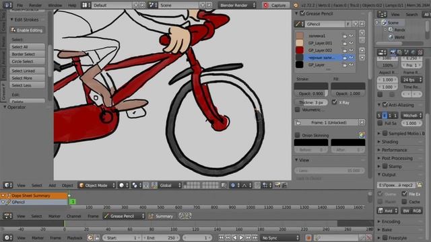Open the Grease Pencil mode dropdown in dope sheet

click(124, 216)
